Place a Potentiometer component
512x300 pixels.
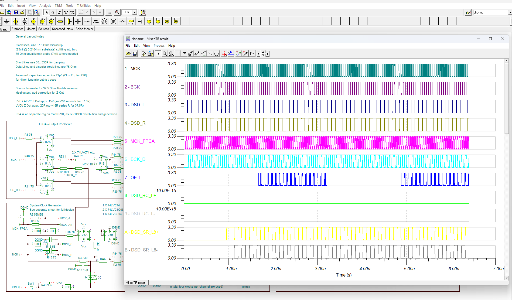click(x=69, y=22)
